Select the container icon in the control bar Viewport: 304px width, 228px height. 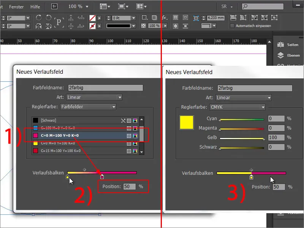coord(196,18)
